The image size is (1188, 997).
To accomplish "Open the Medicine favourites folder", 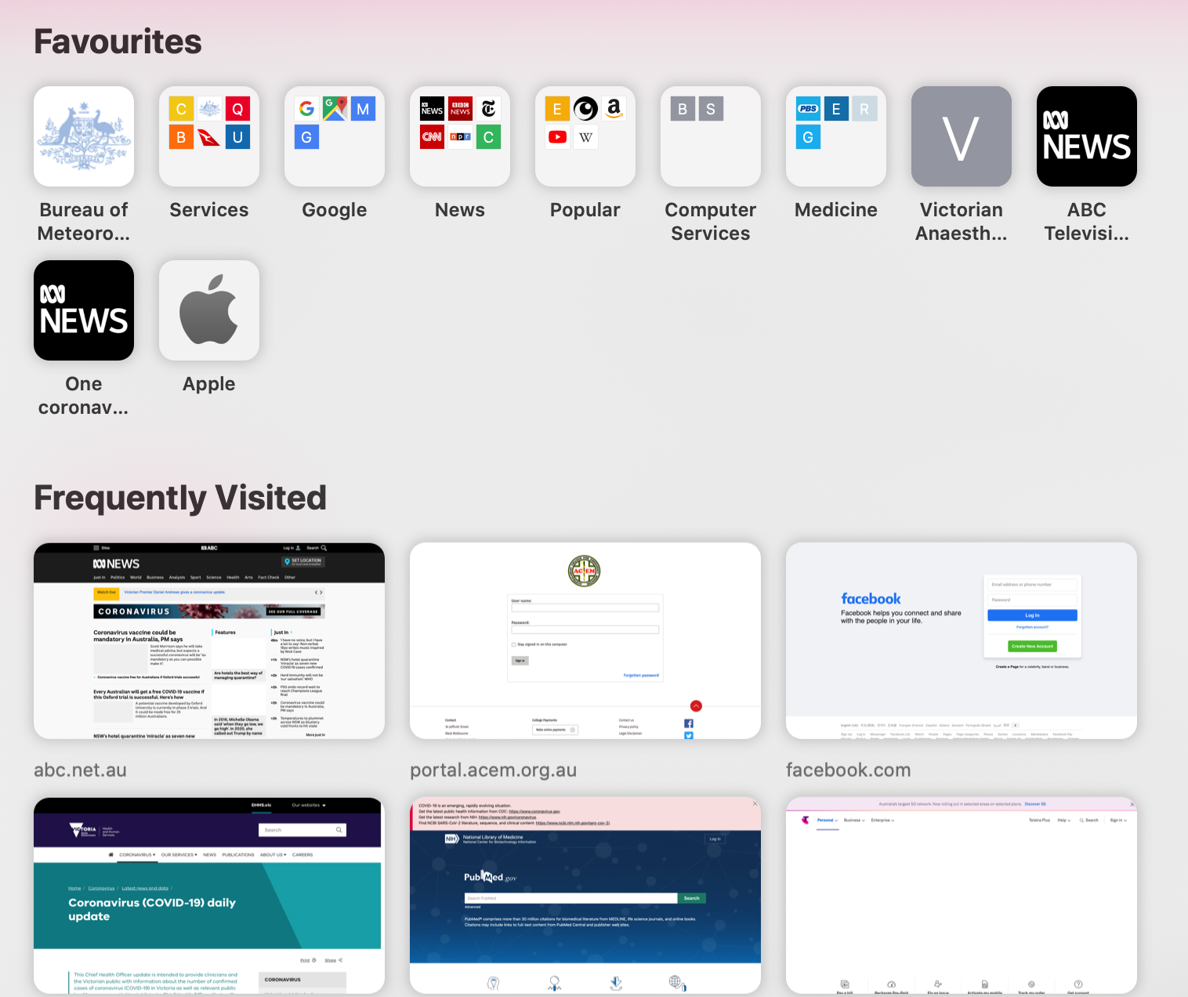I will (836, 136).
